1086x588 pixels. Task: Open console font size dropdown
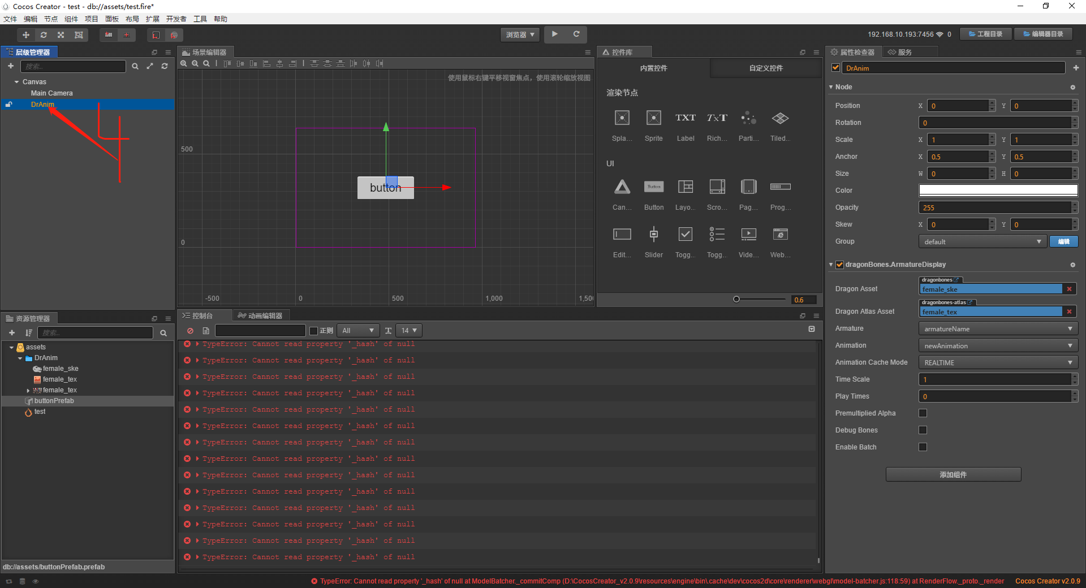(x=408, y=331)
